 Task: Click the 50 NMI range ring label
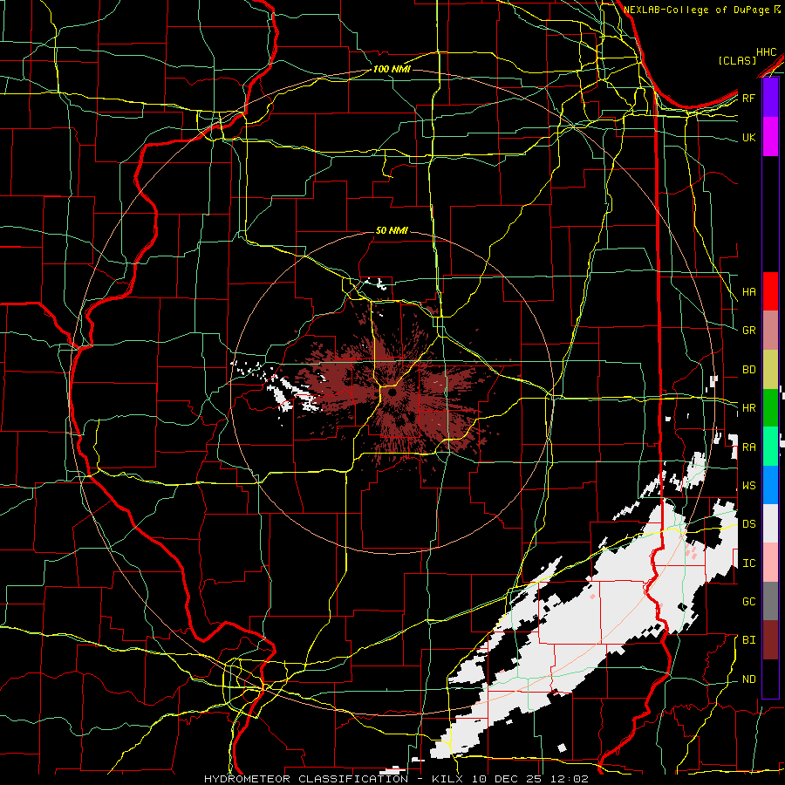(x=392, y=231)
